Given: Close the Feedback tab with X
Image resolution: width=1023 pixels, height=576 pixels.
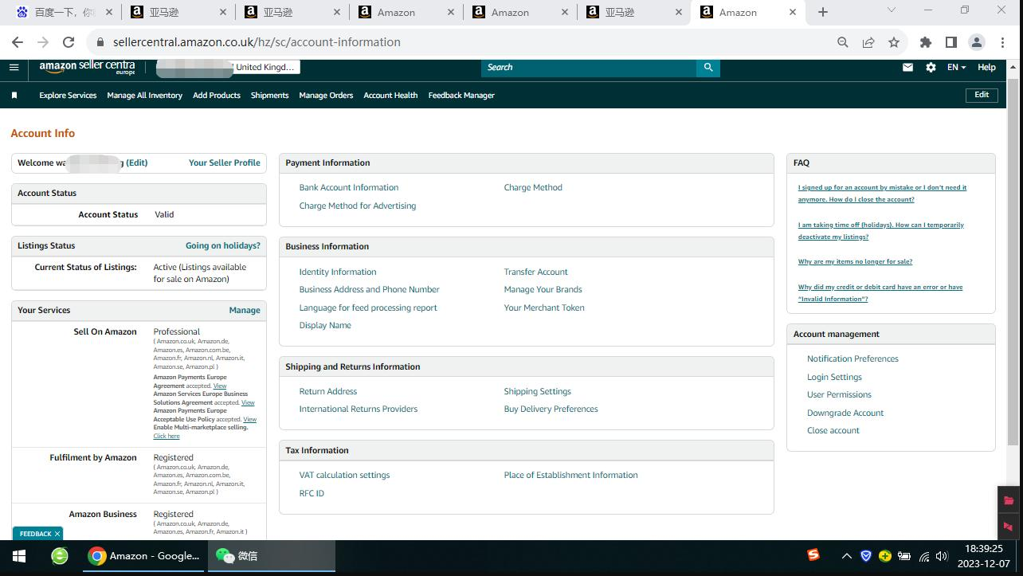Looking at the screenshot, I should (x=57, y=534).
